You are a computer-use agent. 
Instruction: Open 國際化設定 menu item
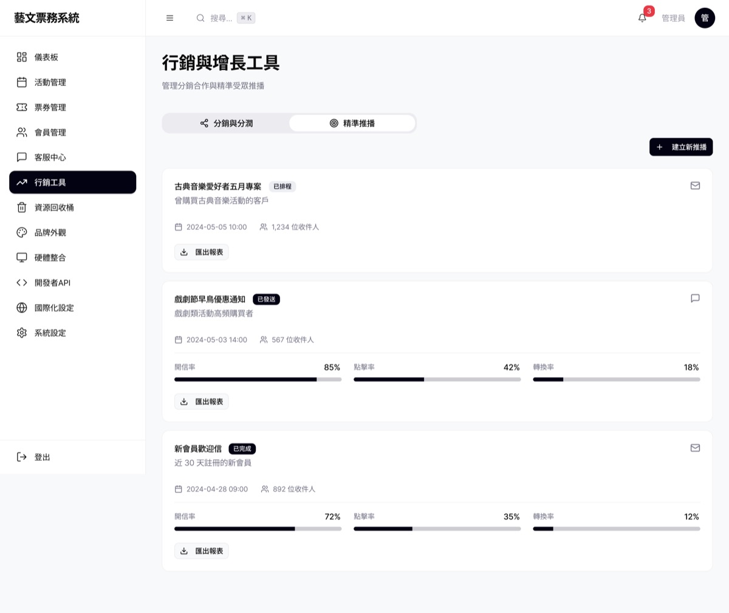[73, 308]
